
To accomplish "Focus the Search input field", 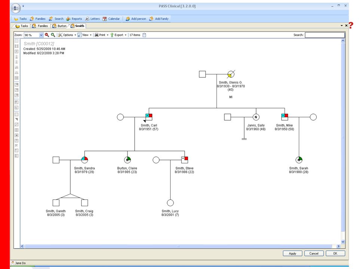I will pos(325,35).
